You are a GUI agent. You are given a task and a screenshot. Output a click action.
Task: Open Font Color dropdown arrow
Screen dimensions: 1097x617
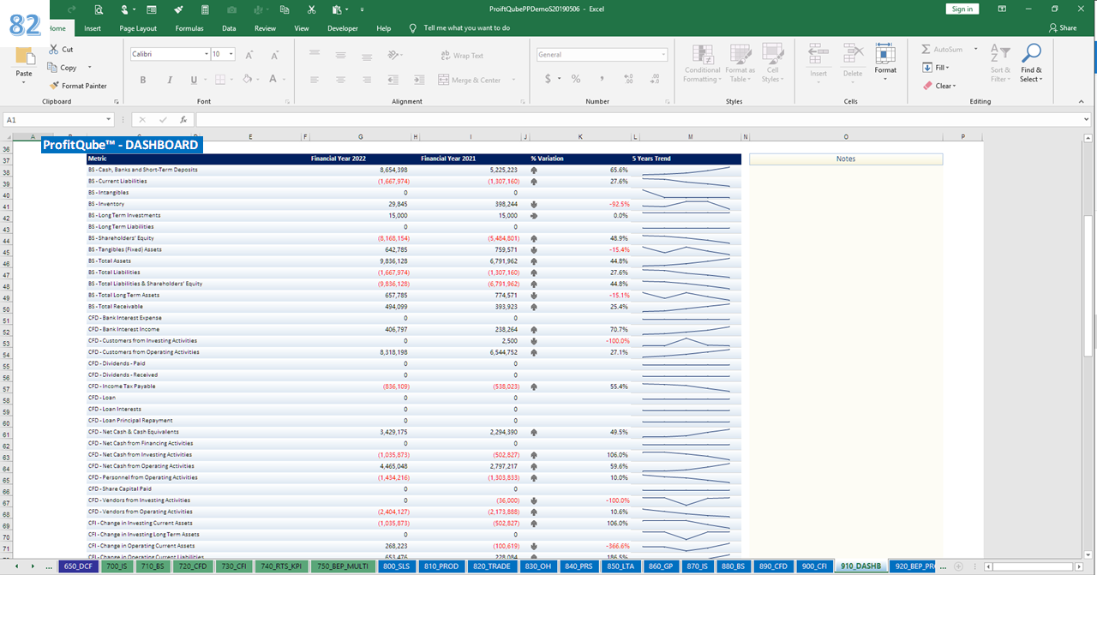click(284, 80)
